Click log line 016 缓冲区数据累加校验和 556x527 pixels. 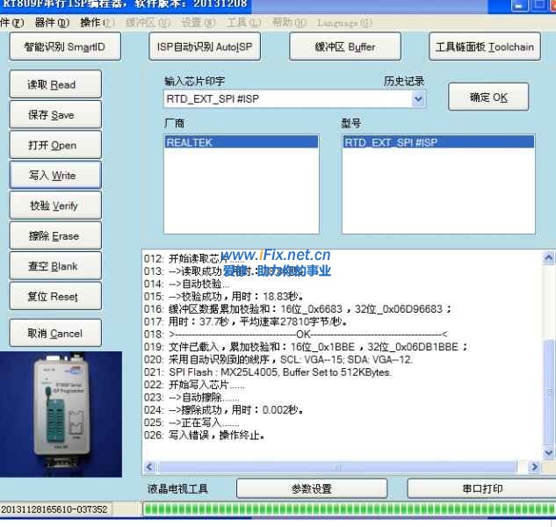pyautogui.click(x=298, y=309)
